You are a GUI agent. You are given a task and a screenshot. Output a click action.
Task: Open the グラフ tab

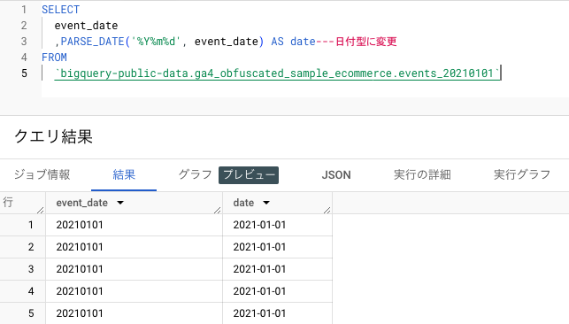tap(195, 175)
